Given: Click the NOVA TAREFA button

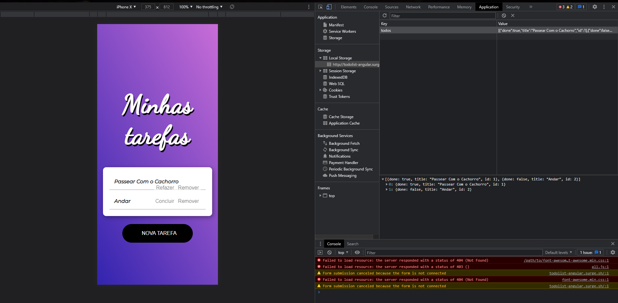Looking at the screenshot, I should 157,233.
